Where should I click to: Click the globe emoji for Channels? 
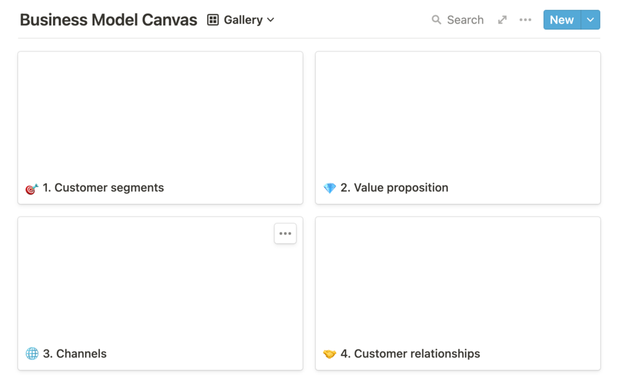click(x=31, y=354)
